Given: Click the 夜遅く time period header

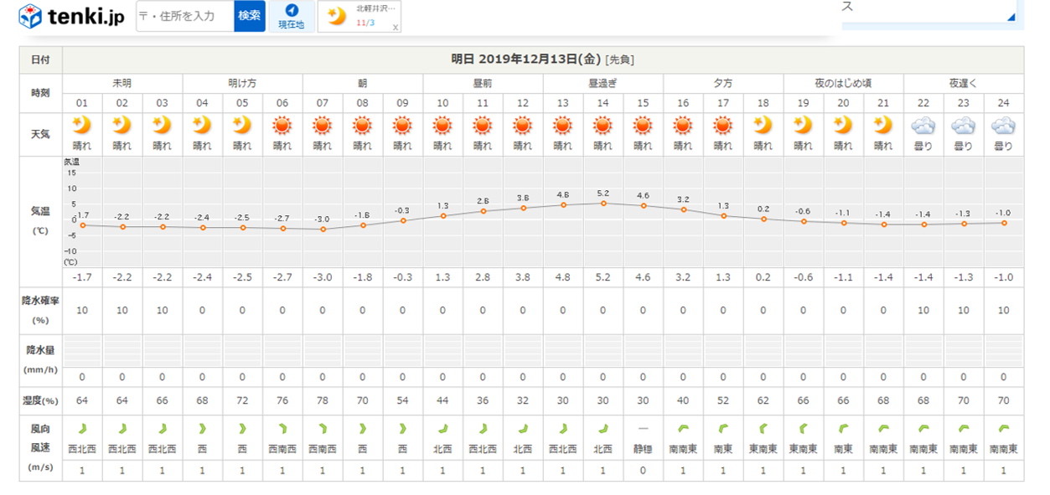Looking at the screenshot, I should (964, 84).
